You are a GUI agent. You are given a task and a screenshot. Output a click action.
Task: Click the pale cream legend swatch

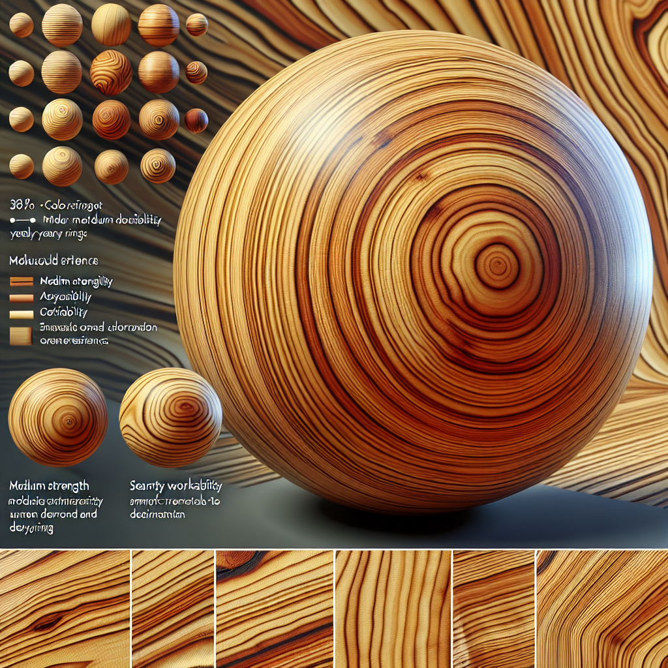click(22, 314)
